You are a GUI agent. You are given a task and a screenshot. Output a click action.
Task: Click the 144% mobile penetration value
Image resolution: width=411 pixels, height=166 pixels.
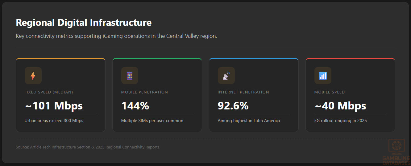click(135, 106)
